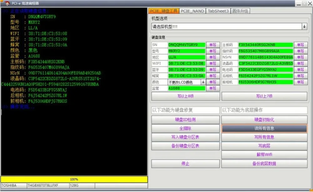Click the 写以上8项 button
The width and height of the screenshot is (313, 192).
point(185,96)
